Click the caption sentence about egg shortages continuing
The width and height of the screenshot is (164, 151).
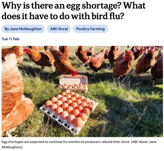pyautogui.click(x=66, y=142)
